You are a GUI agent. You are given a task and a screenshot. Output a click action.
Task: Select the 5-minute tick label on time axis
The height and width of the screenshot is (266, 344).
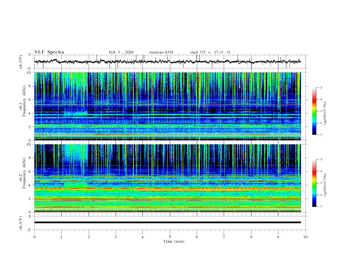[x=170, y=236]
